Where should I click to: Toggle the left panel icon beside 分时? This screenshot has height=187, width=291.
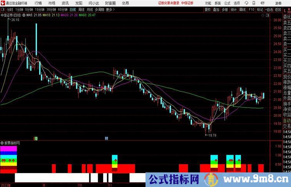point(3,9)
